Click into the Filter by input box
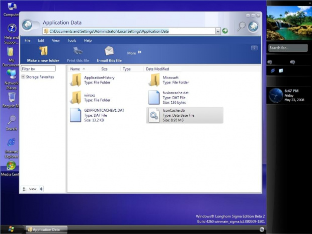312x234 pixels. pyautogui.click(x=38, y=68)
